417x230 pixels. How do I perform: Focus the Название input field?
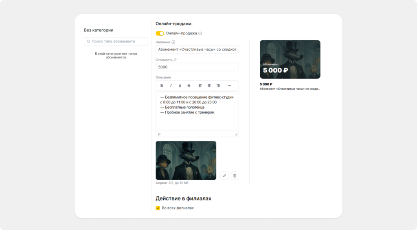(x=197, y=49)
